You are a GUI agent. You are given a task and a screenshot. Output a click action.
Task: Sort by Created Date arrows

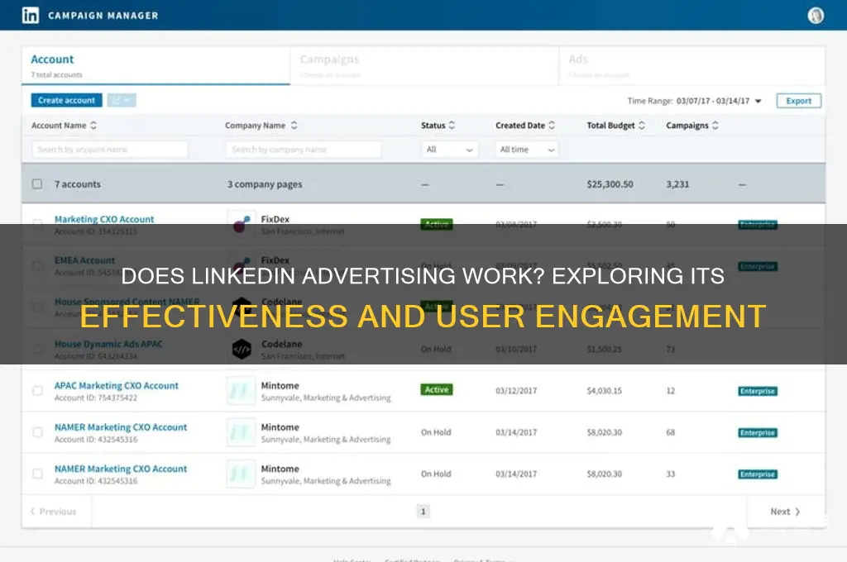click(x=552, y=126)
